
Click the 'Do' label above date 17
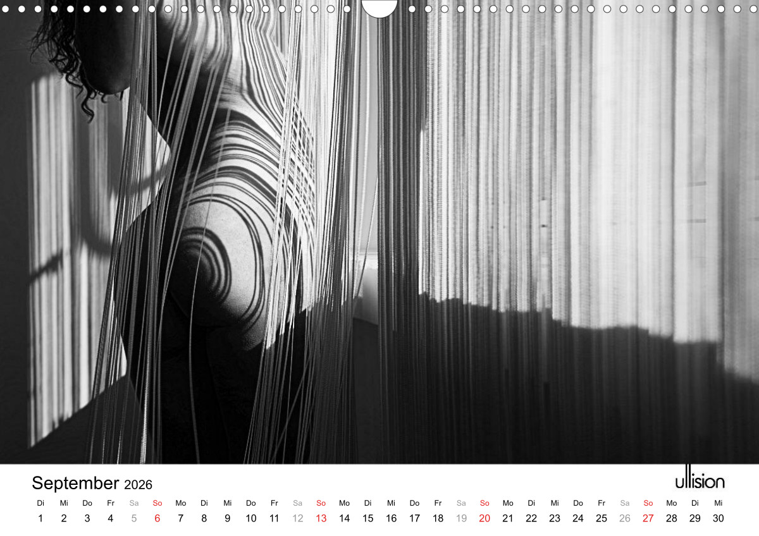coord(415,503)
